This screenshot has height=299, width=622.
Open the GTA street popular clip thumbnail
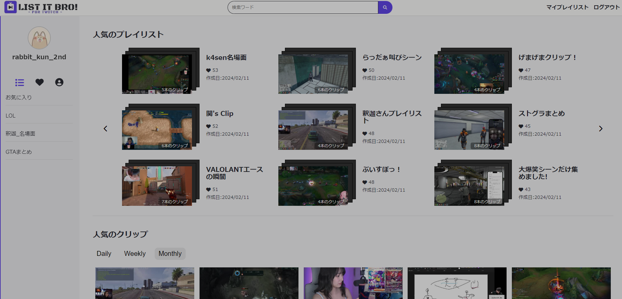145,283
